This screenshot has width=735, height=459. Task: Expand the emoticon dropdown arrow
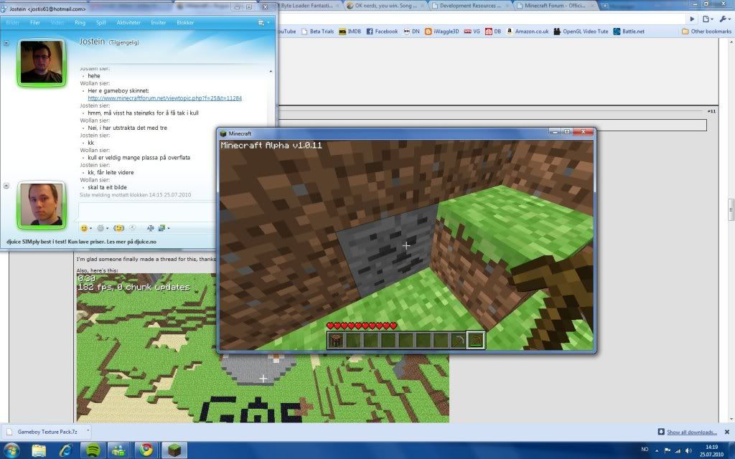coord(90,229)
